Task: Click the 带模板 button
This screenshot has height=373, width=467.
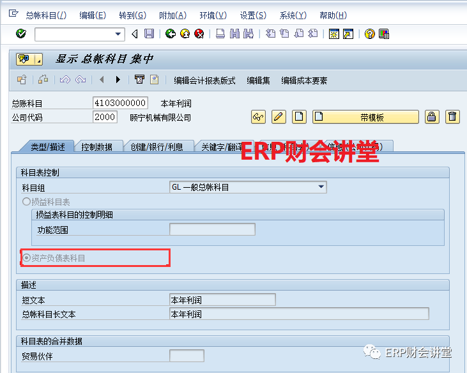Action: coord(365,117)
